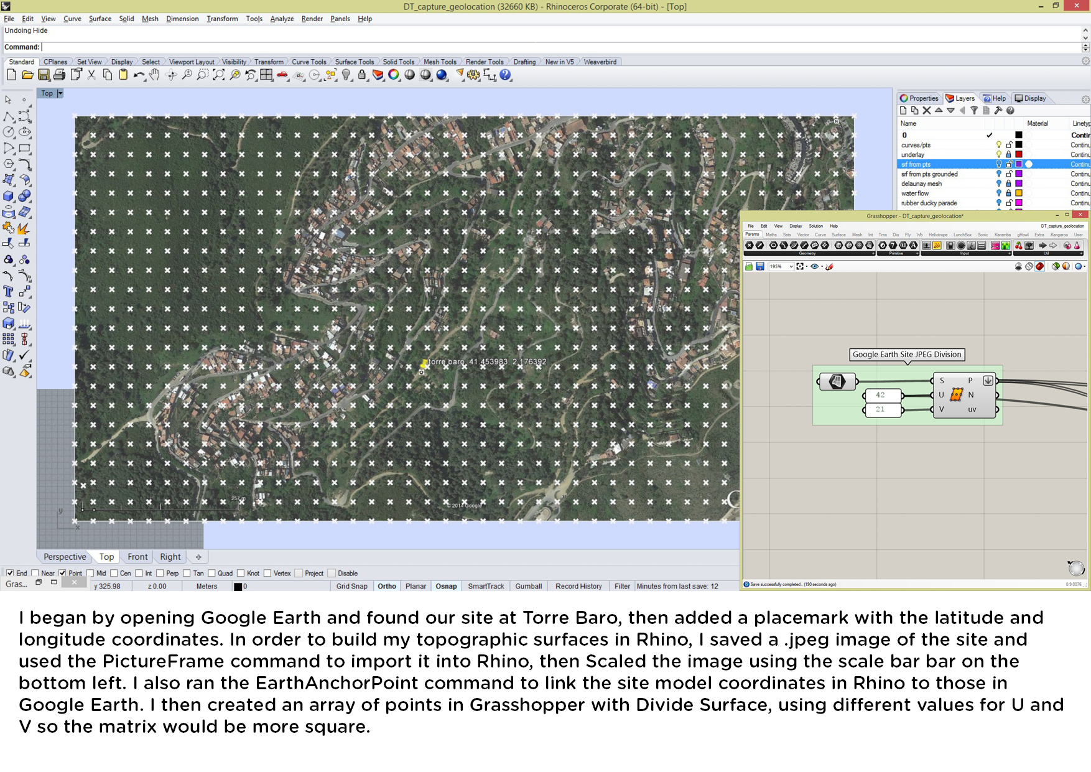1091x772 pixels.
Task: Click the Grasshopper save file icon
Action: tap(759, 266)
